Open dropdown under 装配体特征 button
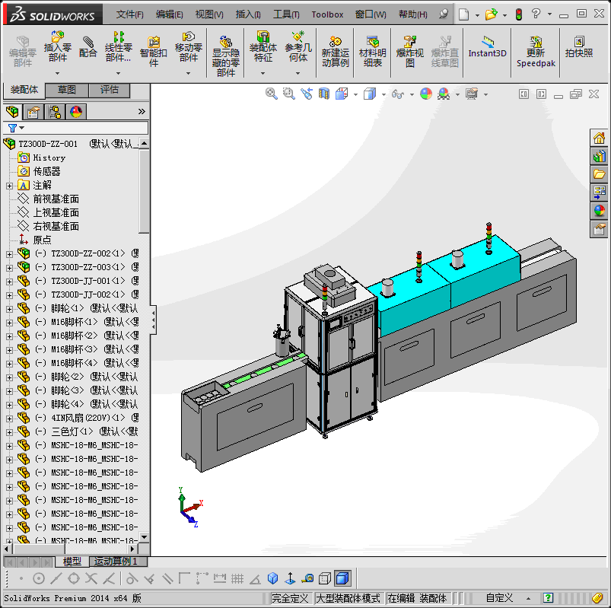The image size is (611, 608). point(263,73)
